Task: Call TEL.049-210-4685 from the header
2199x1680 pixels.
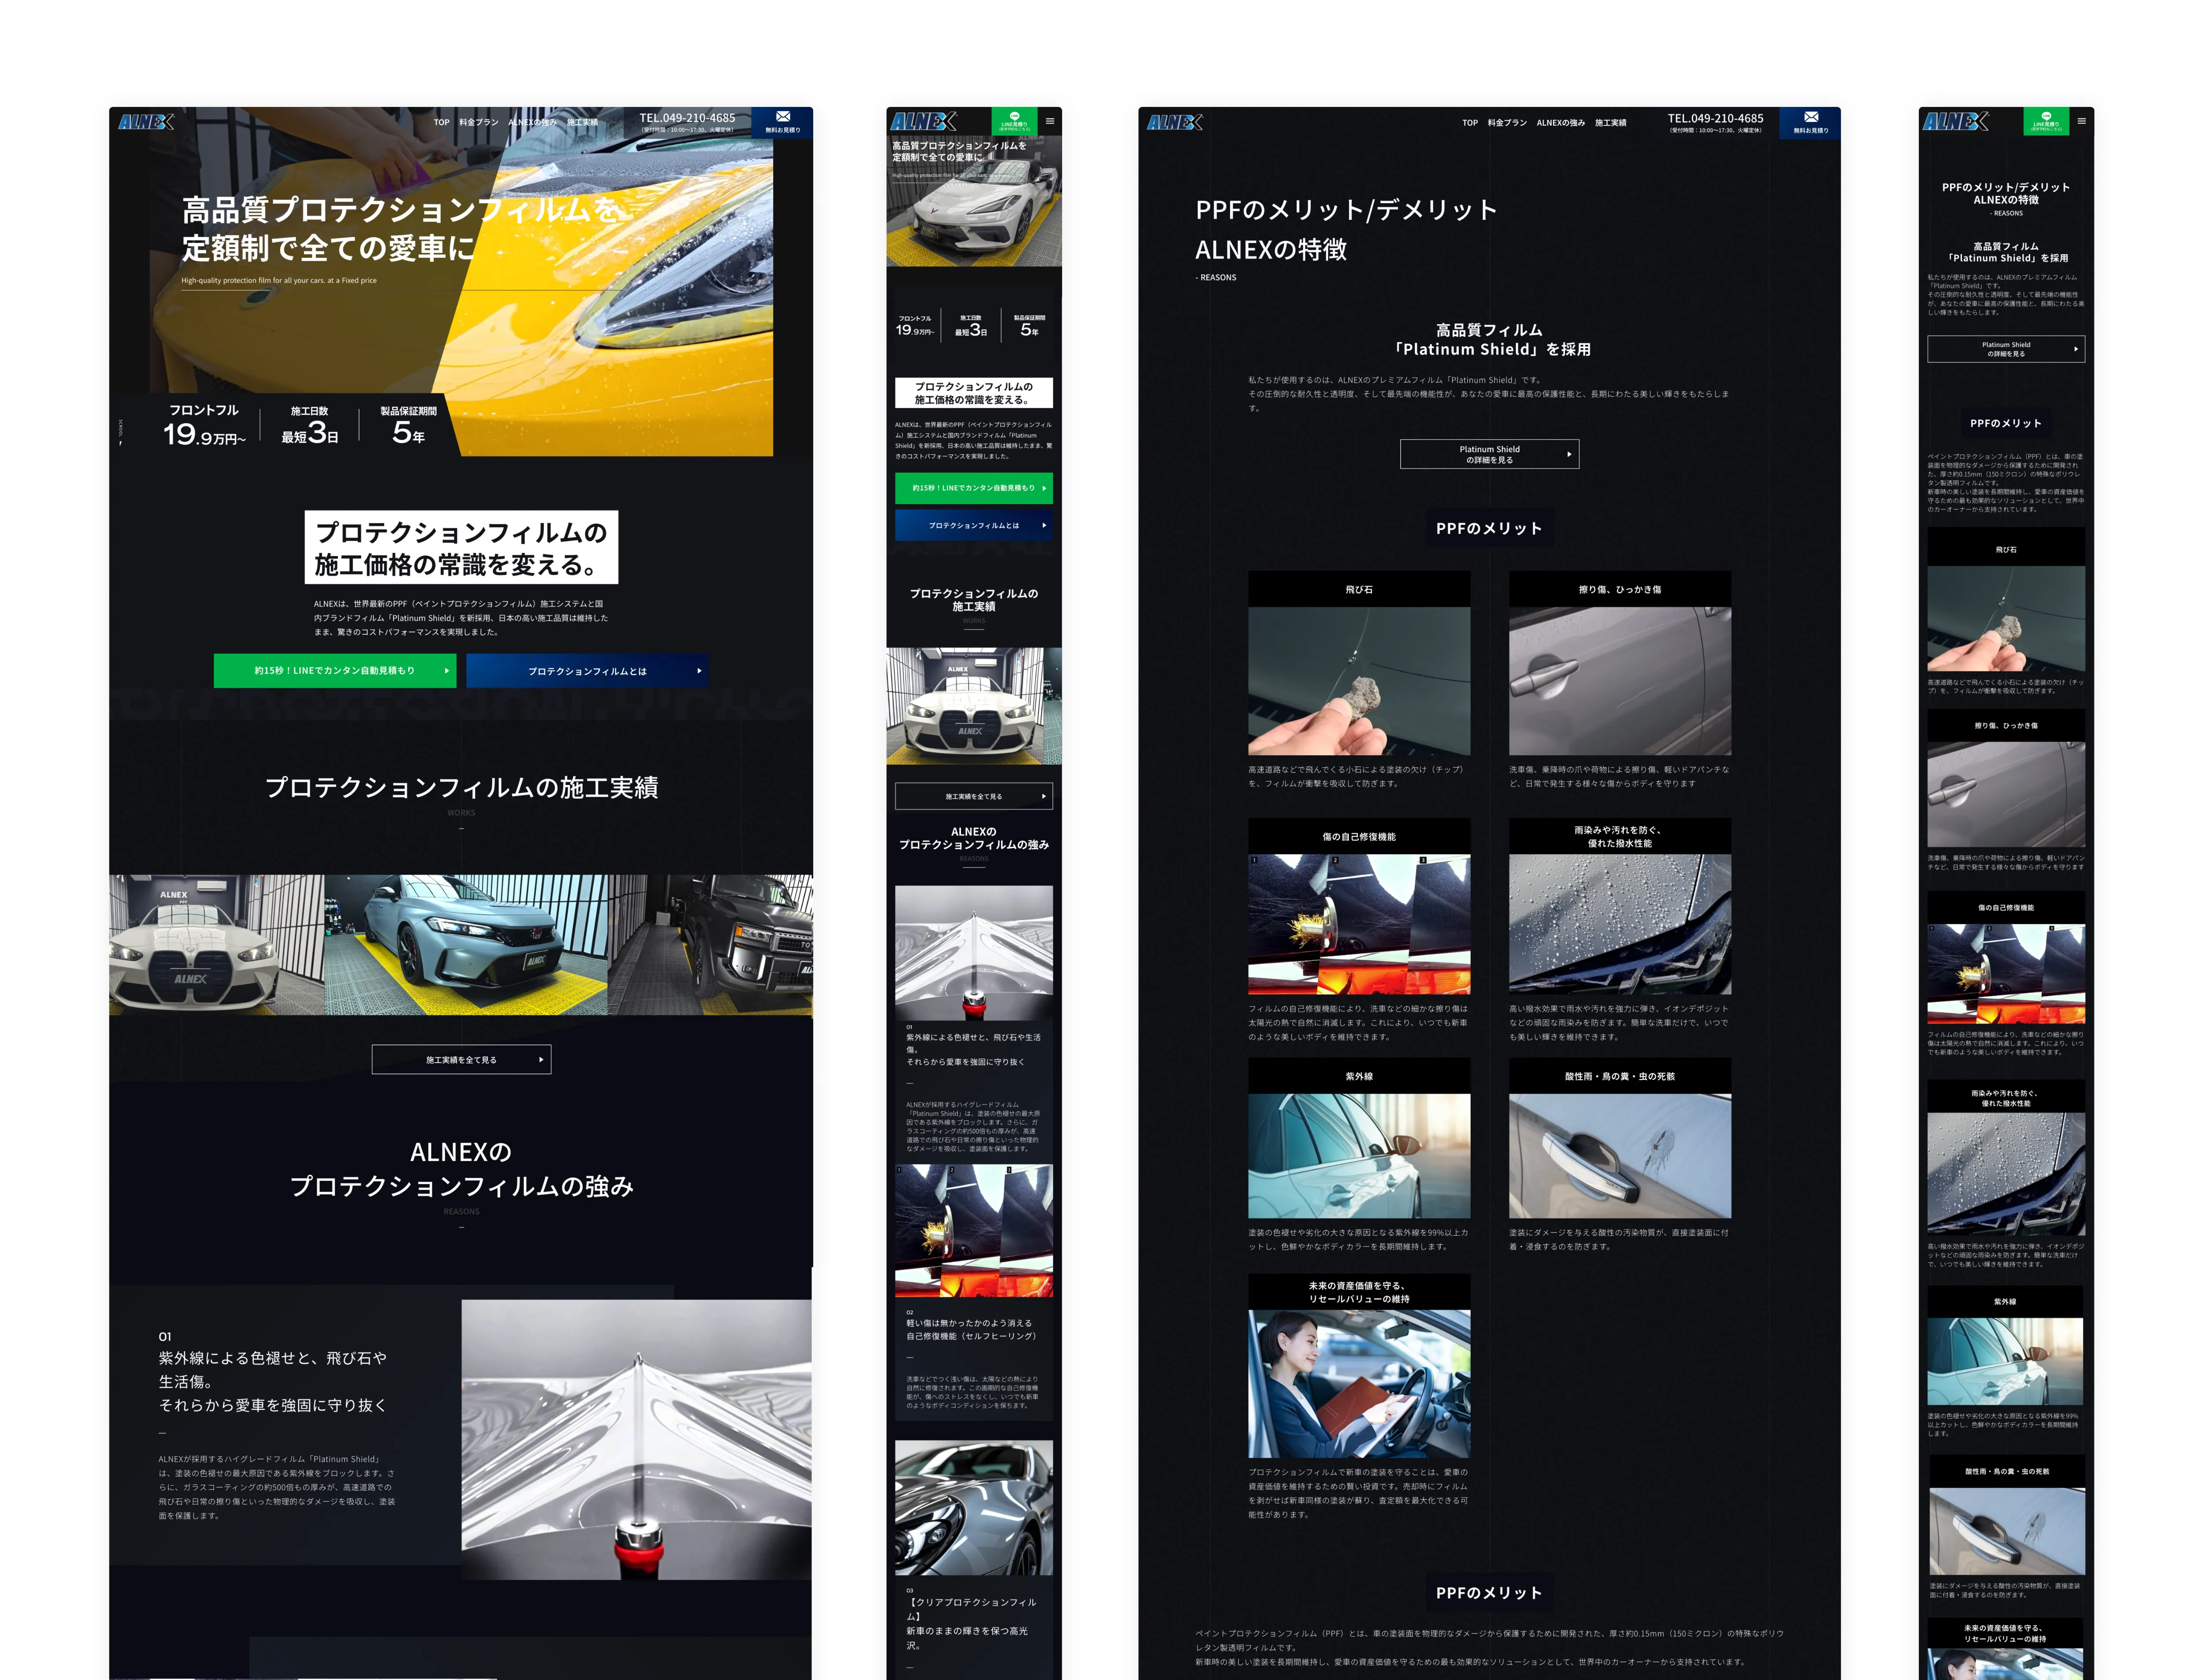Action: pyautogui.click(x=688, y=117)
